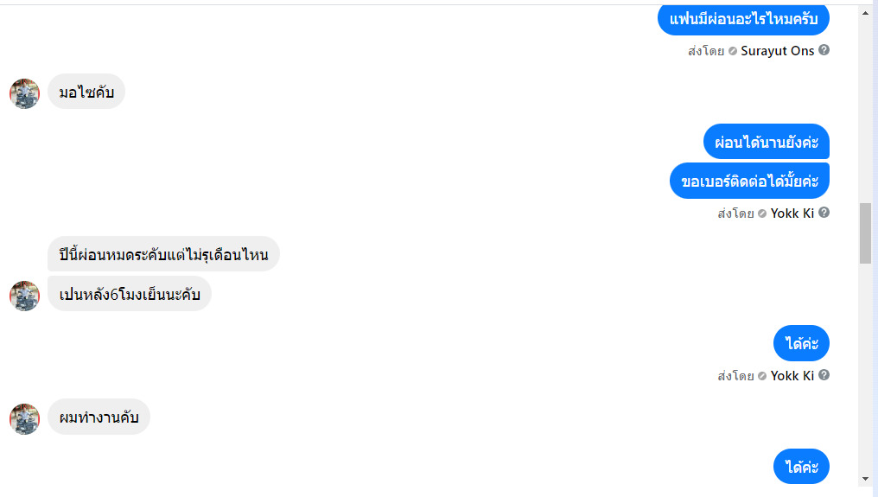Image resolution: width=878 pixels, height=497 pixels.
Task: Open the Surayut Ons sender name
Action: pos(777,51)
